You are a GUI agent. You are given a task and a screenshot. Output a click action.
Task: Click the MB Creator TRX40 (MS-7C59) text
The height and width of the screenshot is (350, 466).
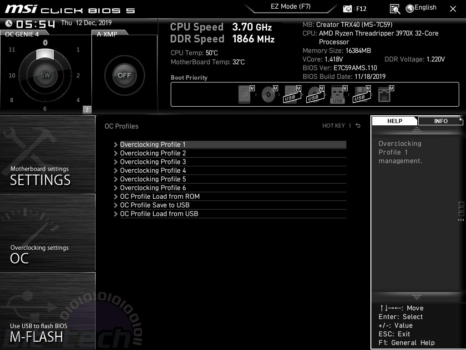pos(347,25)
